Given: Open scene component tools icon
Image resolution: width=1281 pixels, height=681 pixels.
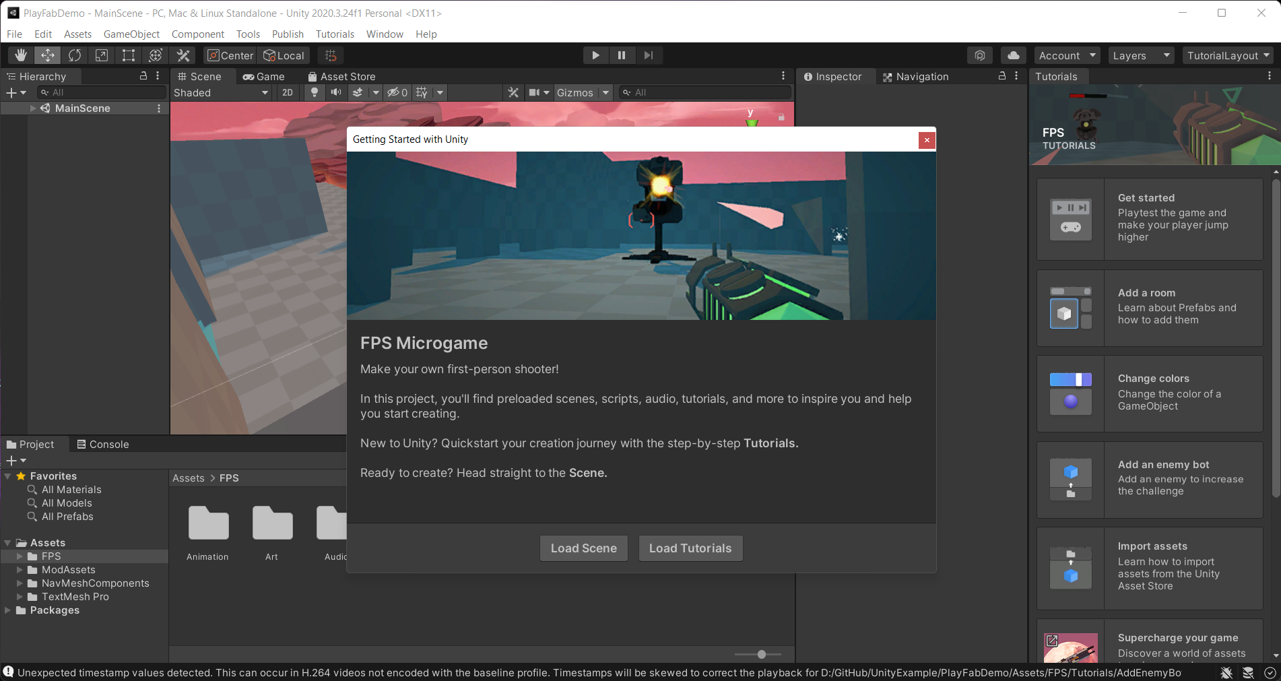Looking at the screenshot, I should tap(513, 92).
